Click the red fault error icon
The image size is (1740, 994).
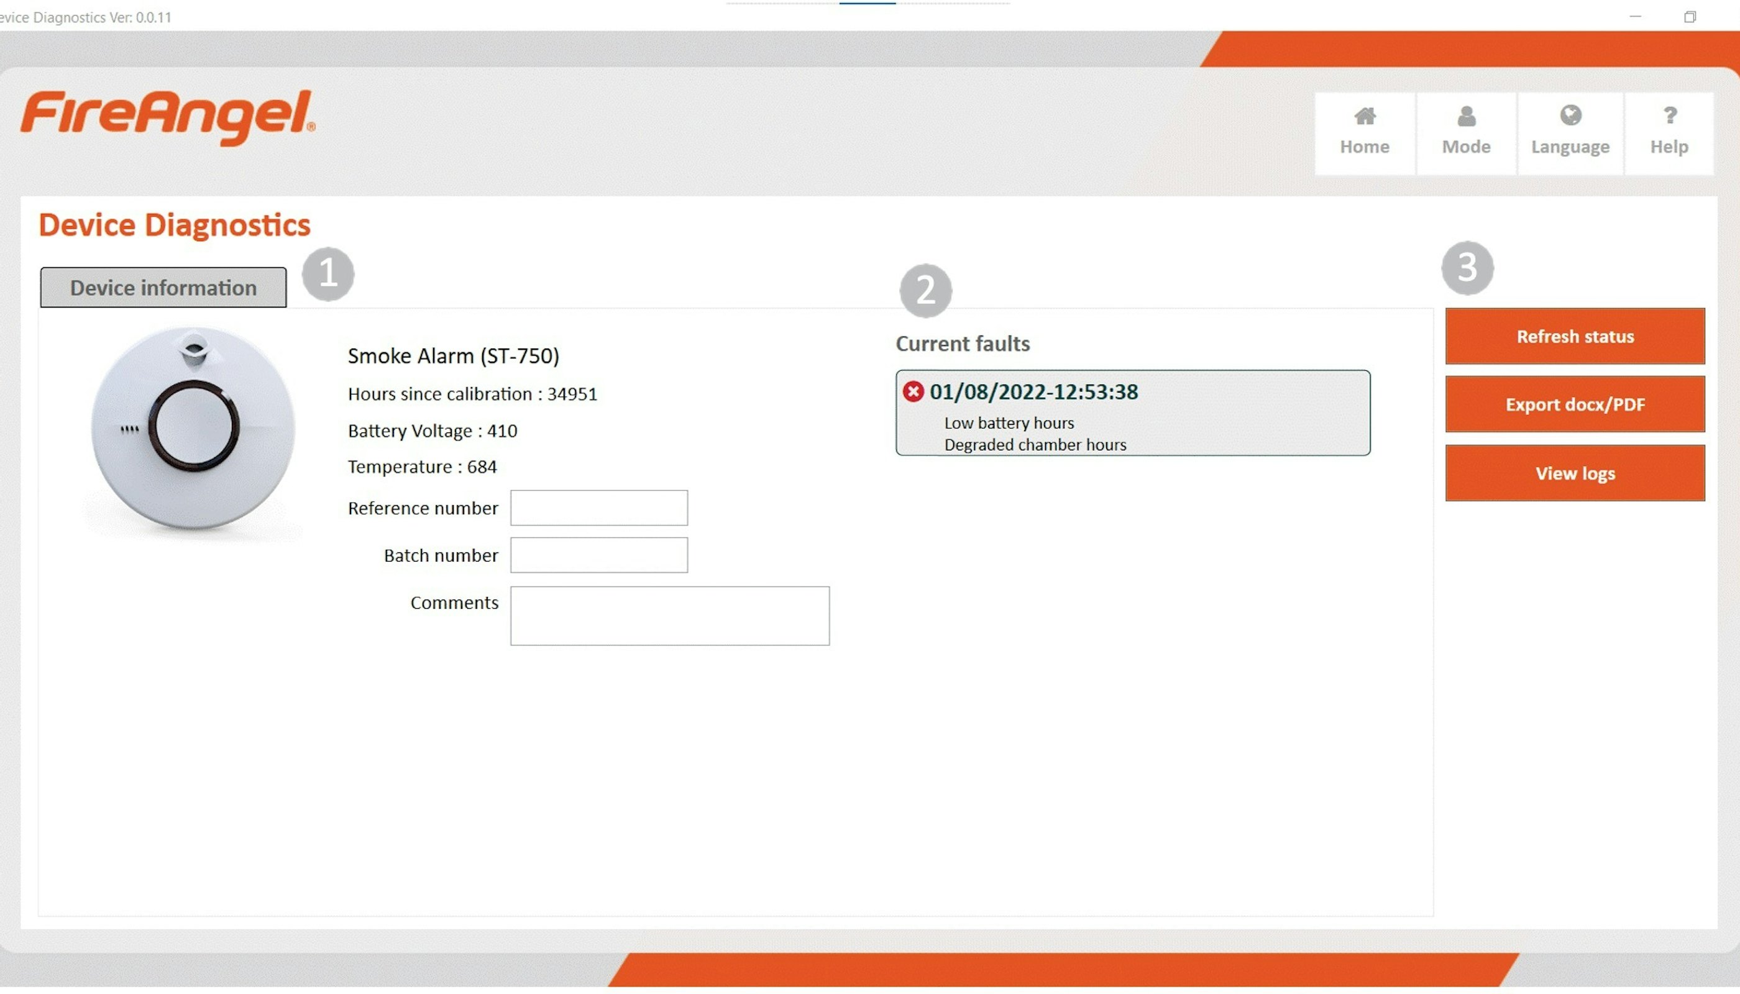[913, 392]
